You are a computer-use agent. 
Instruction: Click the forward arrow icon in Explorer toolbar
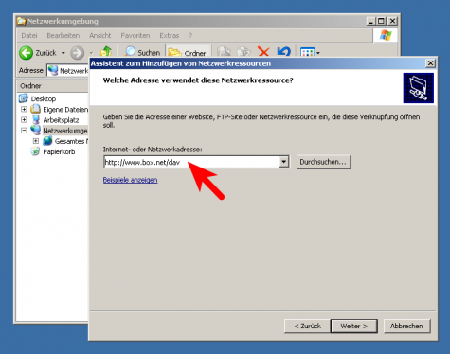click(x=78, y=53)
